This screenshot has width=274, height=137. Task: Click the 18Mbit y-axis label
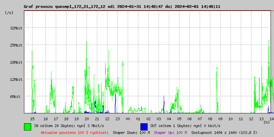16,62
